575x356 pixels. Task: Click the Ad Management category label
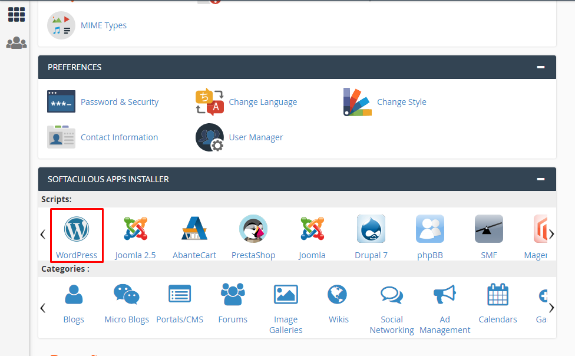[445, 324]
